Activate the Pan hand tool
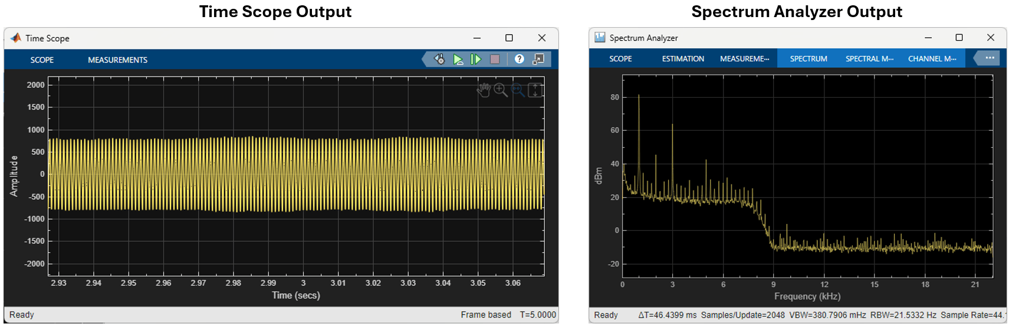Screen dimensions: 1009x327 [x=484, y=90]
